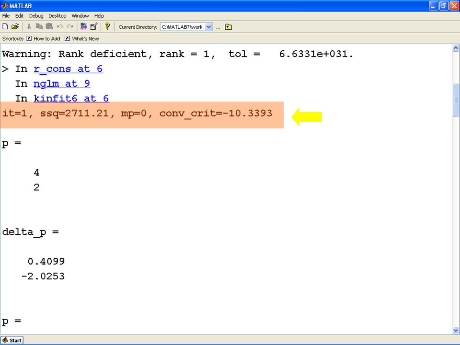Expand the Current Directory dropdown arrow
460x345 pixels.
click(208, 27)
